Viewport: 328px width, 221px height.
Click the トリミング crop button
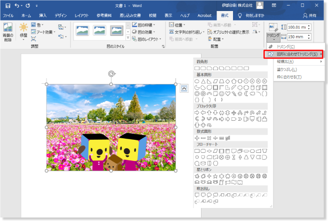(x=273, y=32)
